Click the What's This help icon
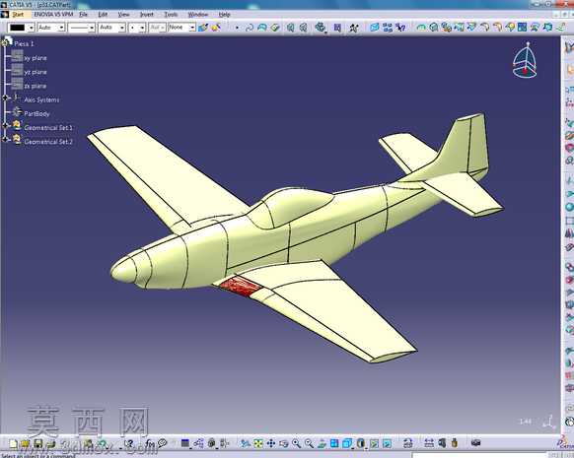 coord(129,444)
